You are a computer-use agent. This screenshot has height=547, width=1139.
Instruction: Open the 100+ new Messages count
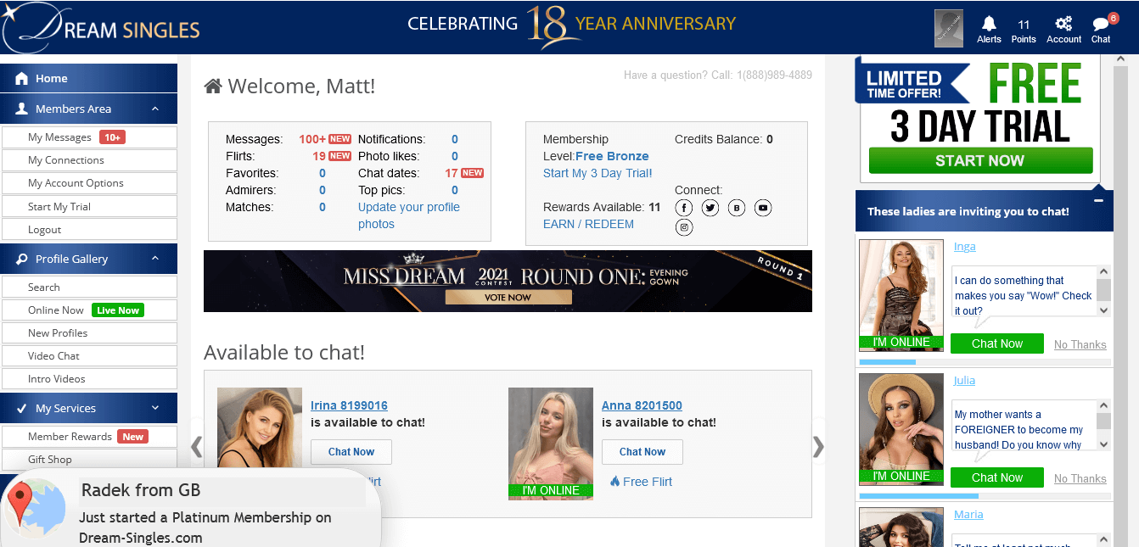[311, 139]
